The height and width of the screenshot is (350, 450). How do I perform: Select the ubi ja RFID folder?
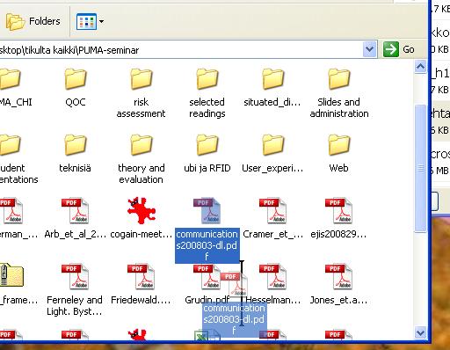point(207,154)
